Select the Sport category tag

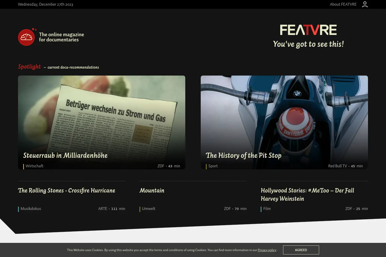[x=213, y=166]
